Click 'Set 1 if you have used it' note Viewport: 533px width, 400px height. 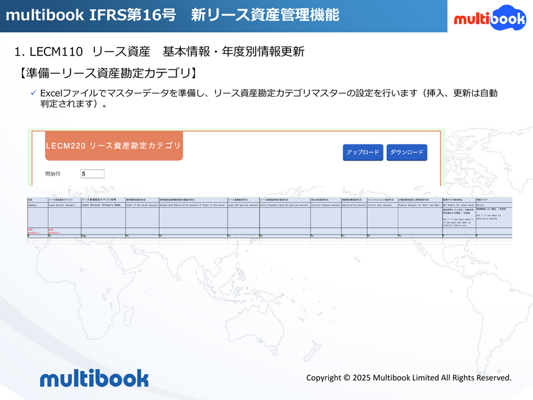(458, 223)
